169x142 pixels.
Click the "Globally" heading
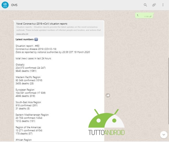tap(20, 65)
